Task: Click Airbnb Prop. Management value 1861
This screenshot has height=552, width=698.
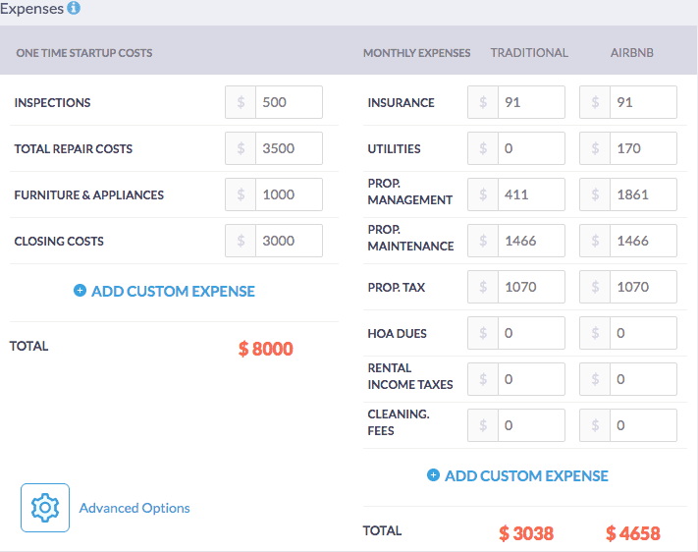Action: coord(642,194)
